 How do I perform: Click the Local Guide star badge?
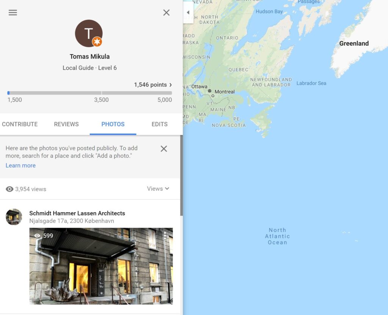tap(97, 42)
